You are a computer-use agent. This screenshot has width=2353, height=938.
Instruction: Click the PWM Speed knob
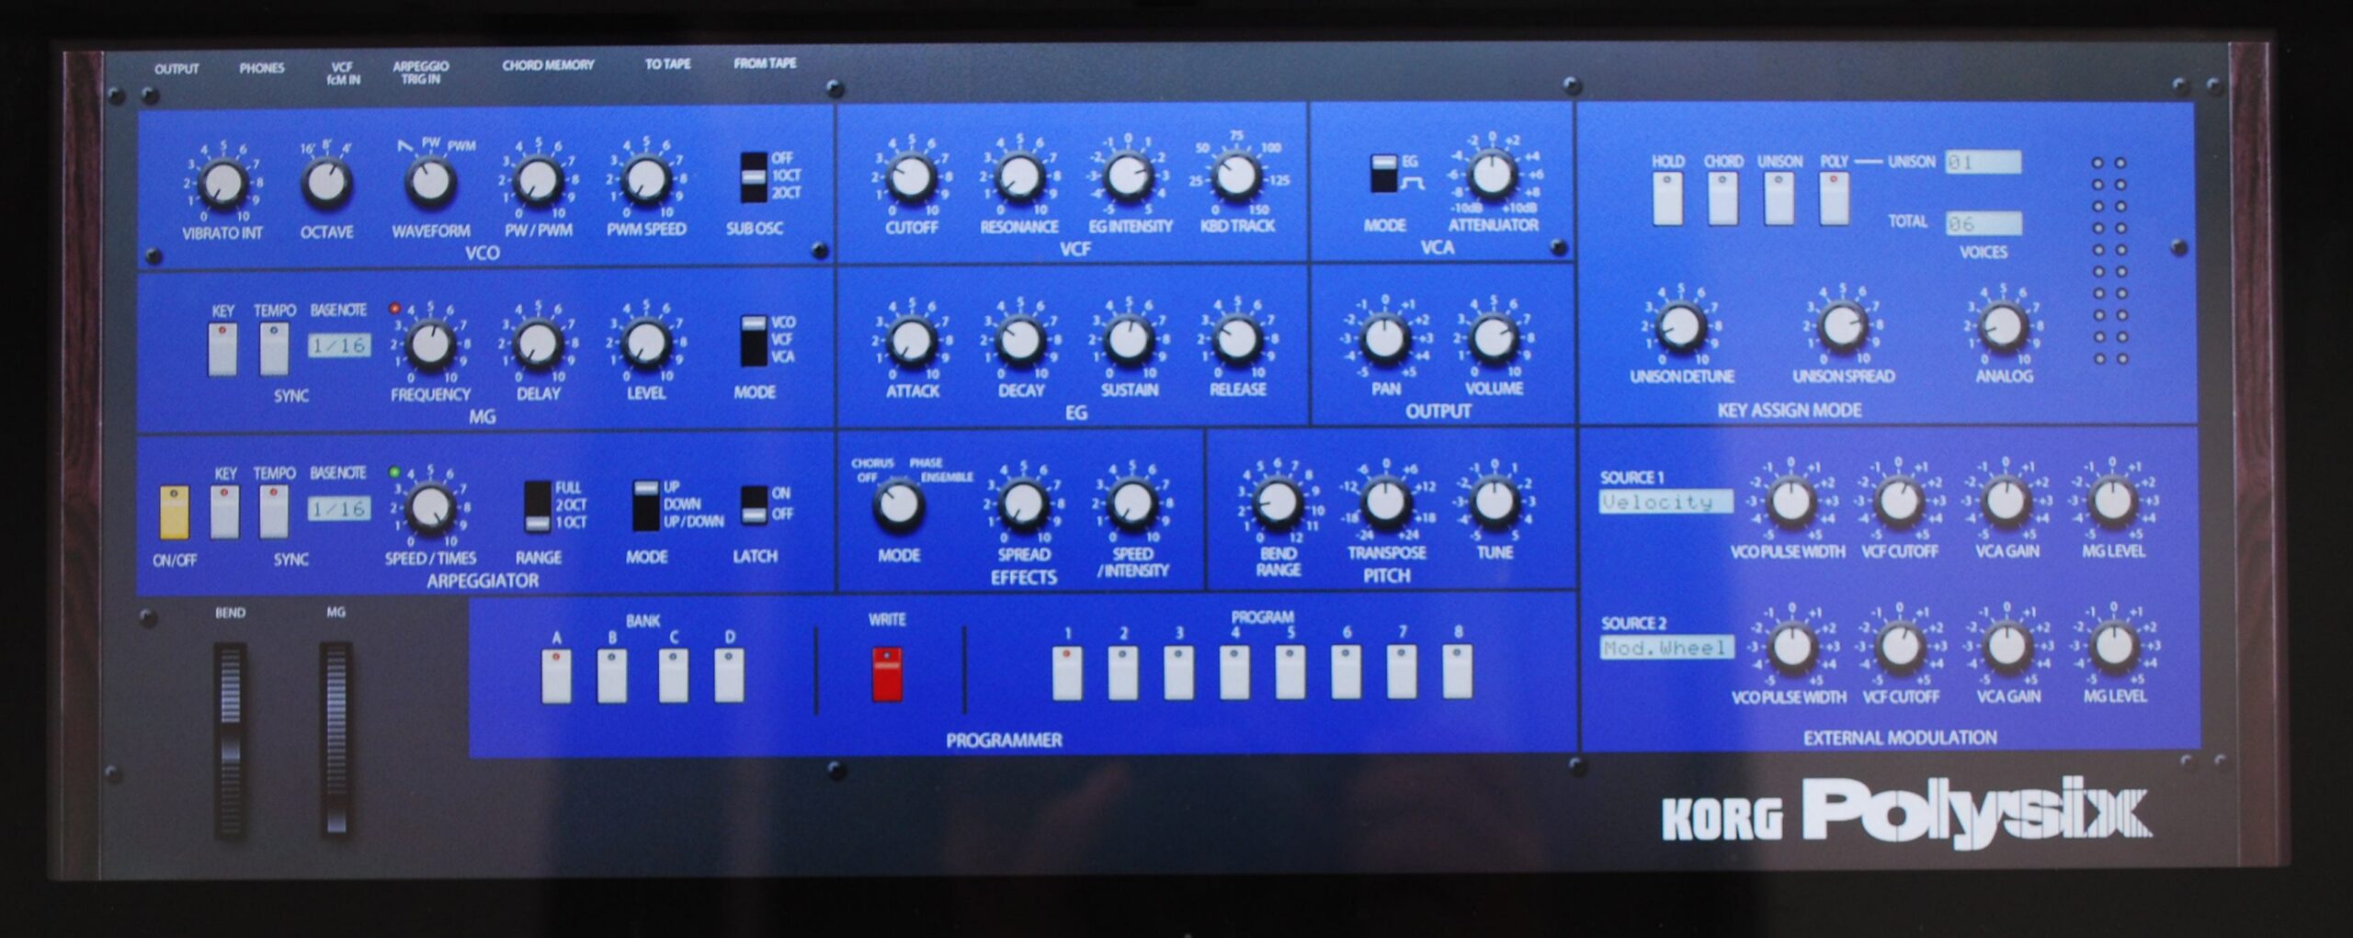pos(645,180)
